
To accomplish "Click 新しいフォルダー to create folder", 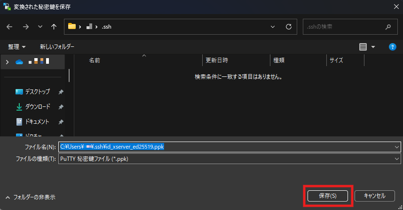I will (57, 47).
